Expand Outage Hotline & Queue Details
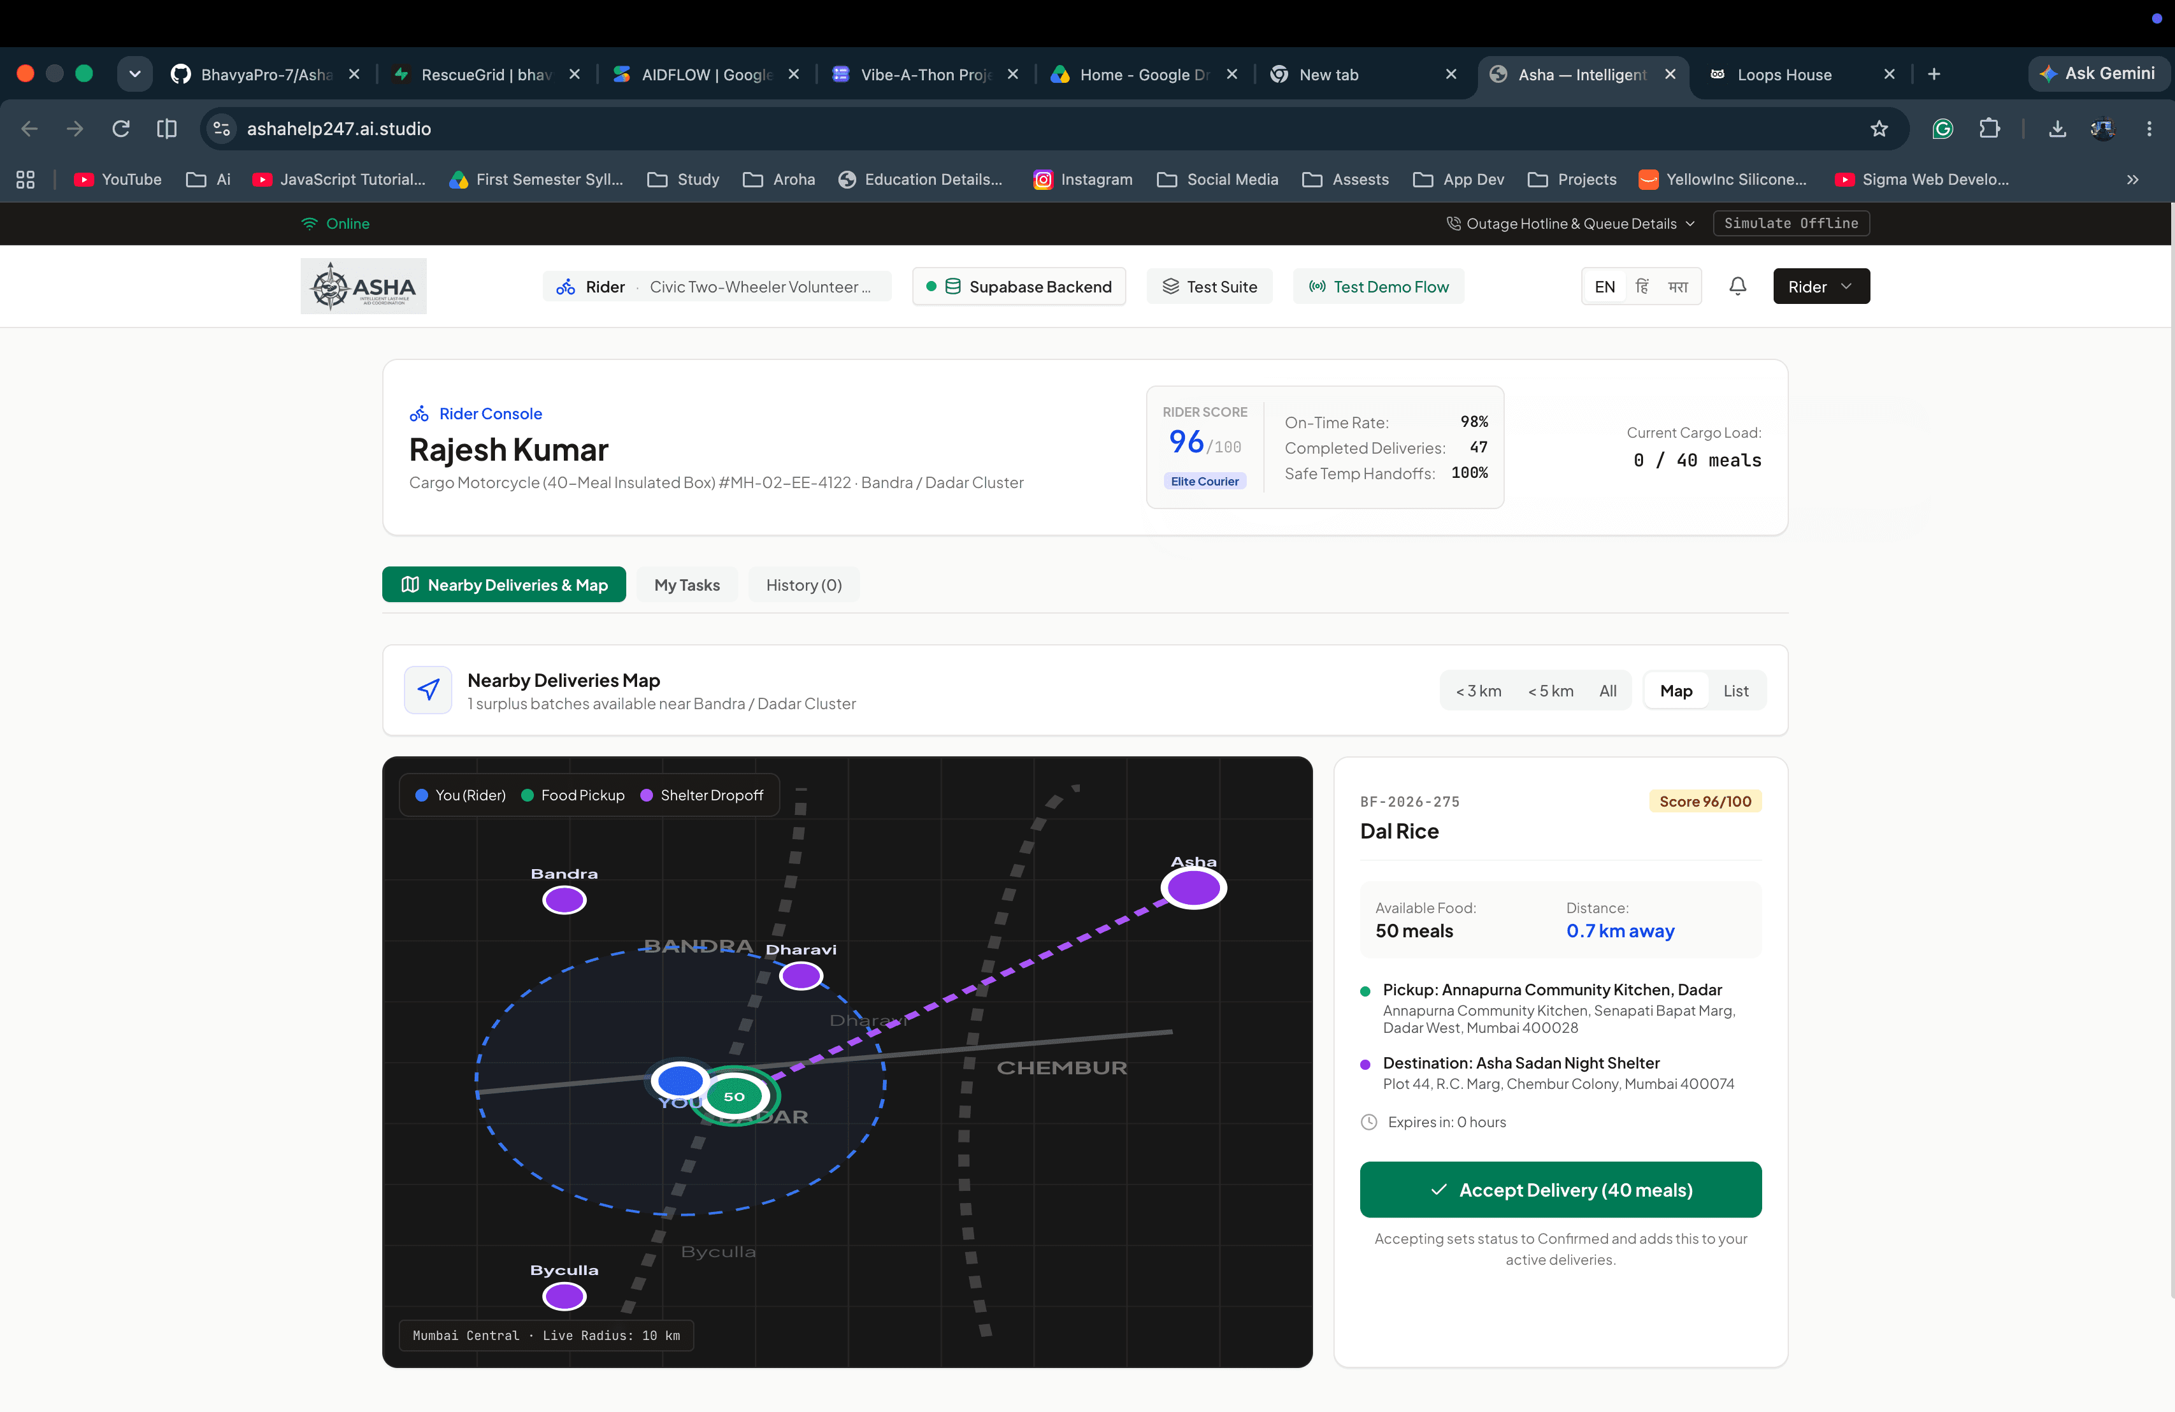2175x1412 pixels. click(1571, 224)
